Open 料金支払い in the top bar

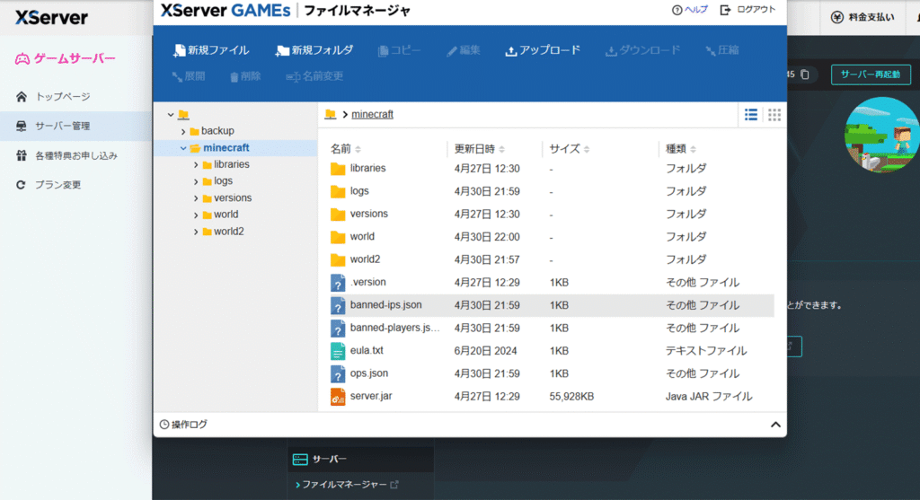coord(862,17)
